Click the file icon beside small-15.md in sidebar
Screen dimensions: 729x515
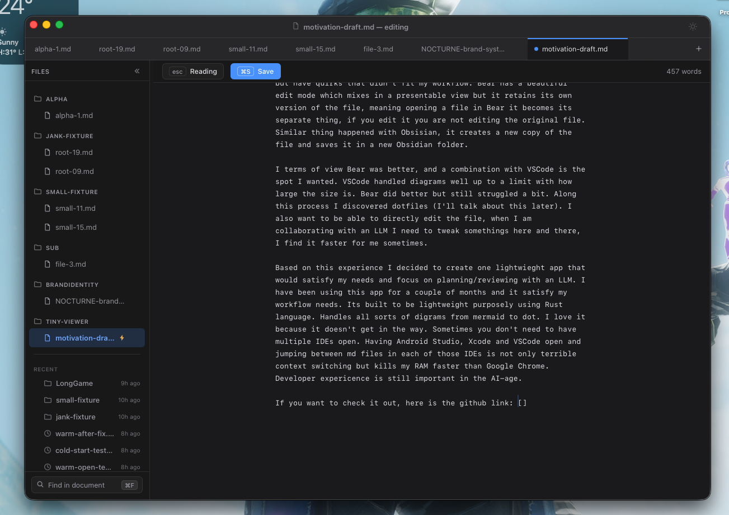click(48, 227)
